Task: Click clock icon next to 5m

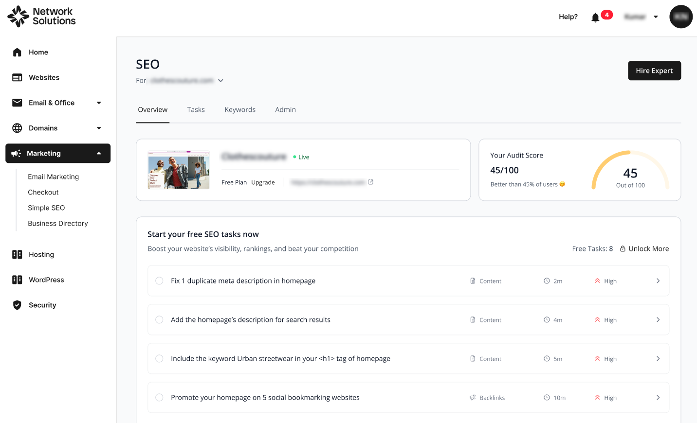Action: [547, 358]
